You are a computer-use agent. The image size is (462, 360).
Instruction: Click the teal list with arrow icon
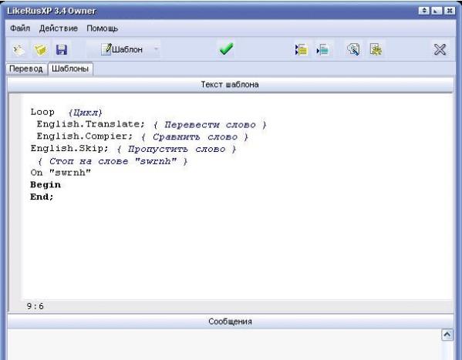(x=322, y=49)
